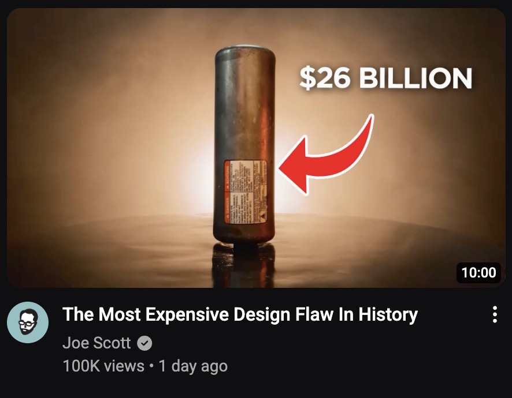This screenshot has width=512, height=398.
Task: Click the $26 BILLION overlay text
Action: [385, 77]
